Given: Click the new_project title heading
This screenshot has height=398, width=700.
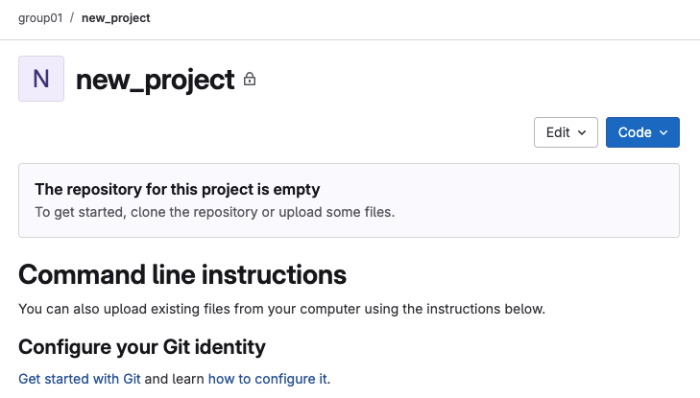Looking at the screenshot, I should [x=156, y=80].
